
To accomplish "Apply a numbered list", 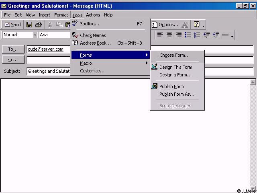I will [x=197, y=35].
